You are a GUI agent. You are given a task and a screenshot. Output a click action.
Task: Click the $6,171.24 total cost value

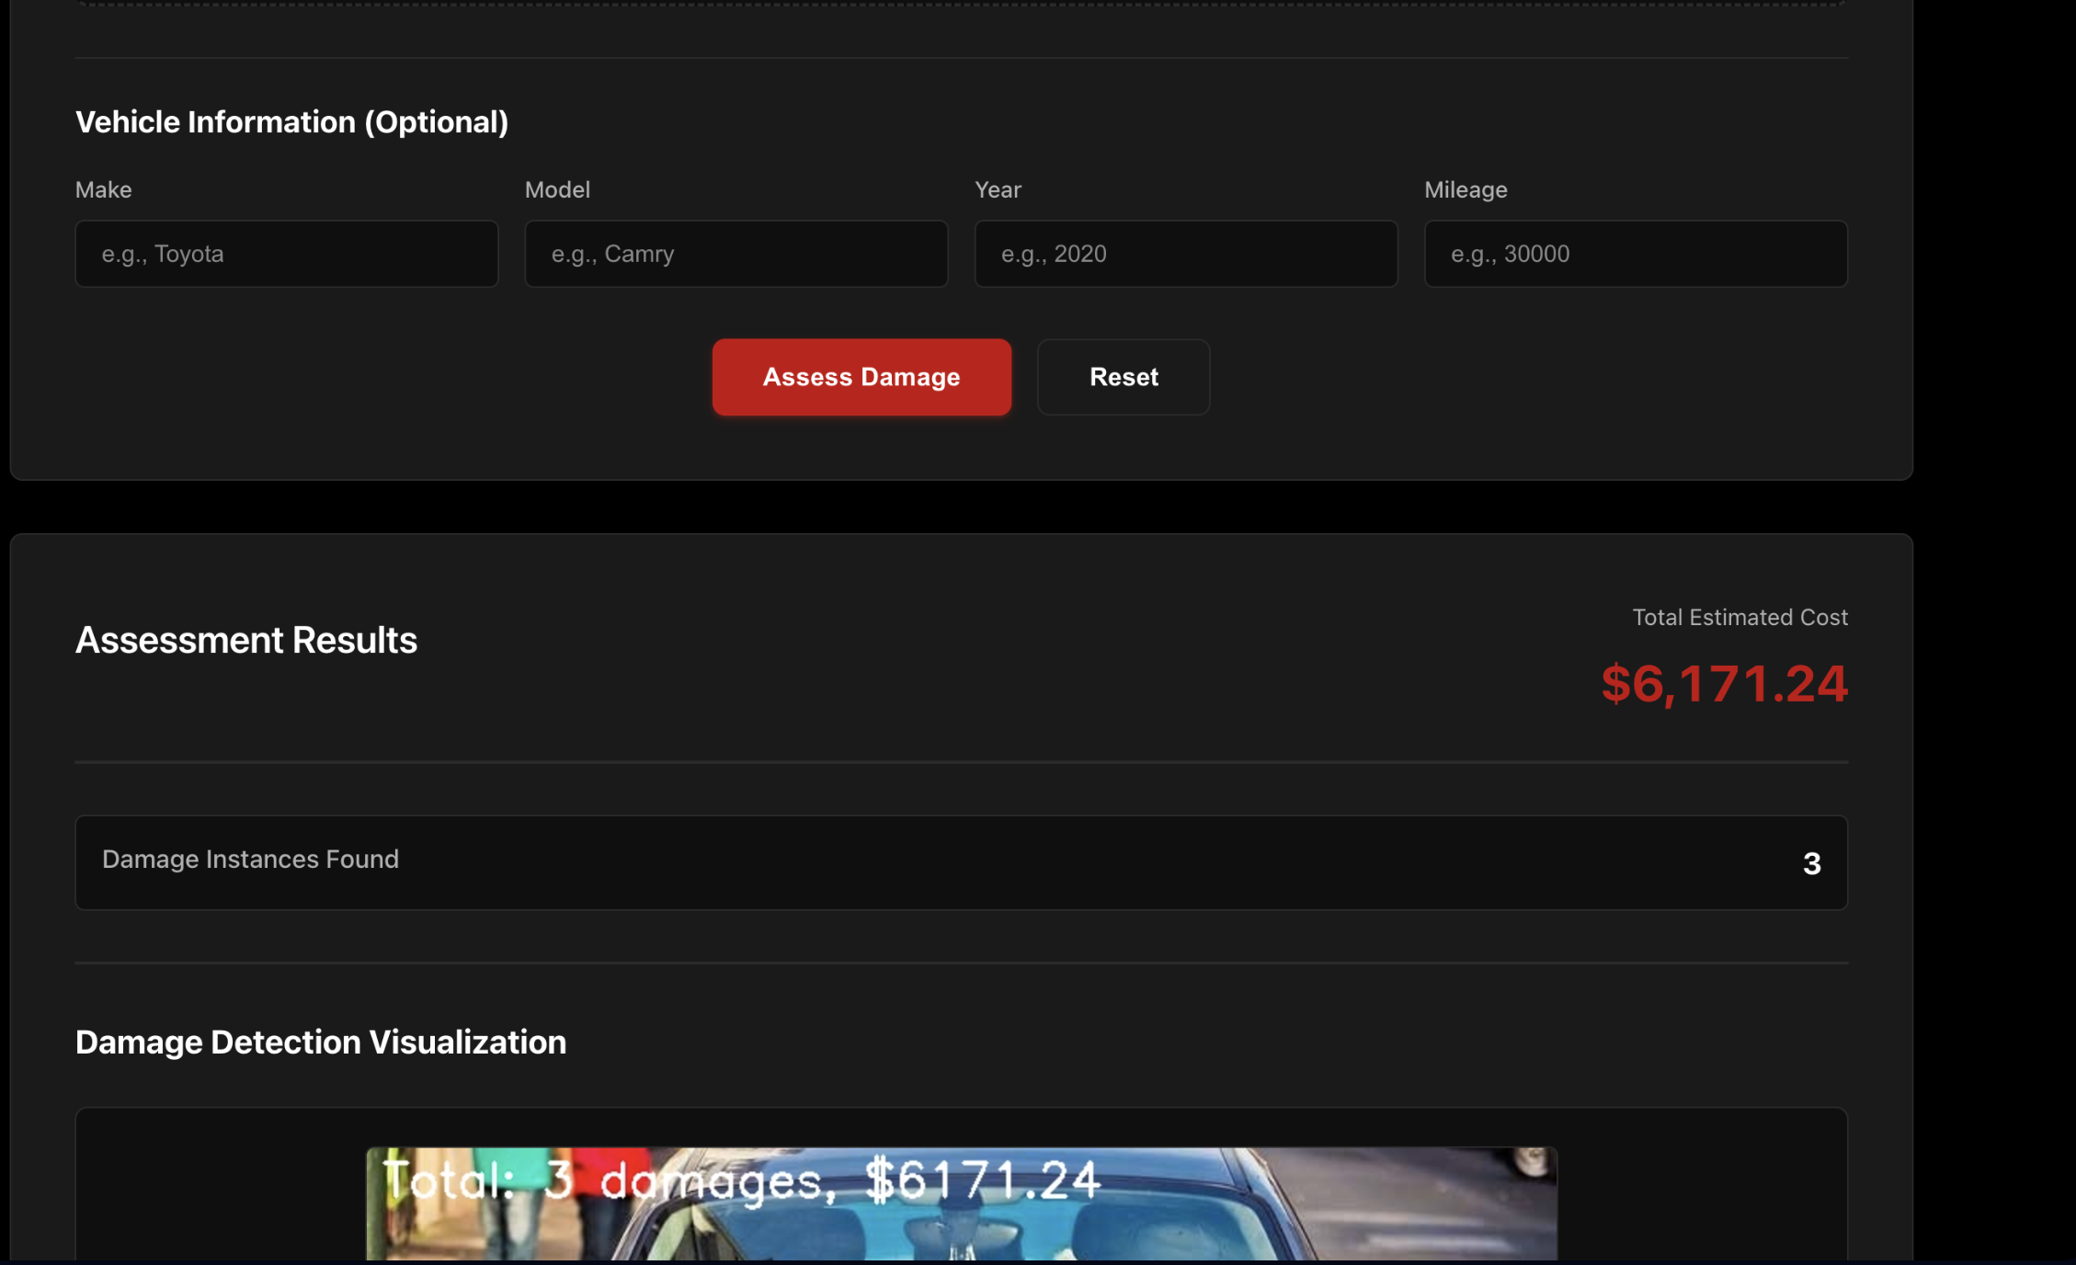1724,684
